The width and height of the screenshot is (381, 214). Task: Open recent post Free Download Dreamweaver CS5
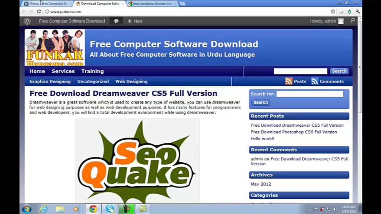297,125
